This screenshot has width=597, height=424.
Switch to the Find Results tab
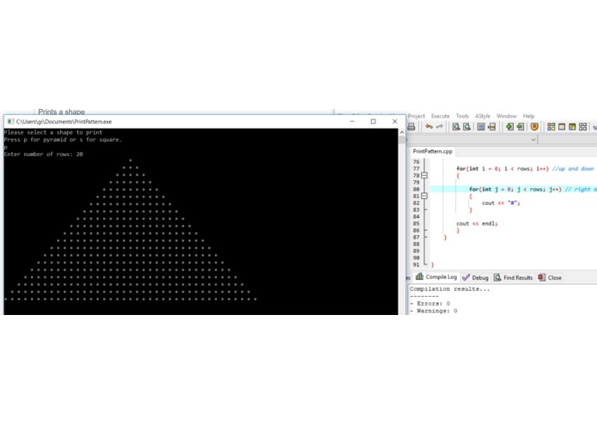point(513,277)
